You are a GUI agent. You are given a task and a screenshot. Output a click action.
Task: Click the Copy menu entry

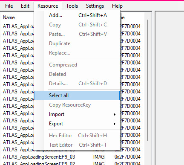click(77, 25)
